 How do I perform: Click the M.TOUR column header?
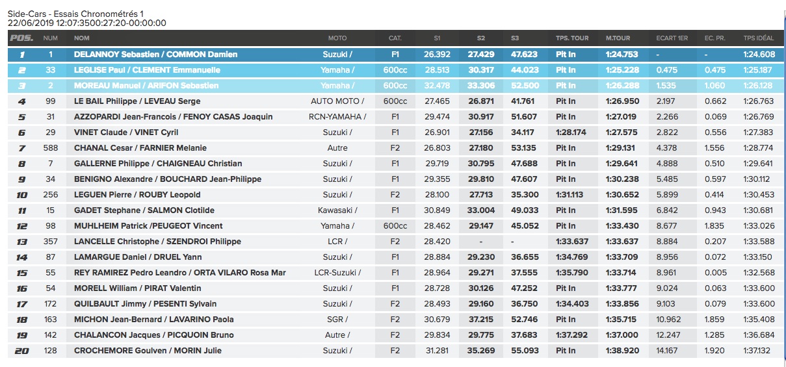tap(618, 38)
